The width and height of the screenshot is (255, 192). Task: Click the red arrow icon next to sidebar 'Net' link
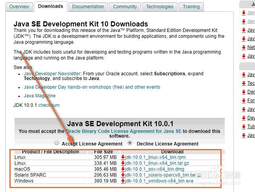click(x=244, y=47)
